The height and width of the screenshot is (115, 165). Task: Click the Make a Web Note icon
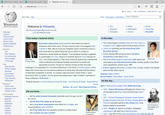[x=152, y=7]
